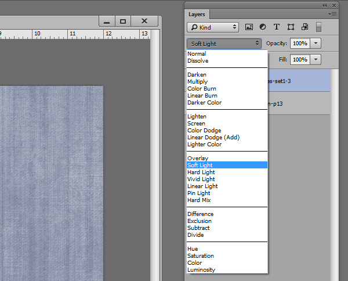The height and width of the screenshot is (281, 348).
Task: Open the Fill slider dropdown arrow
Action: point(316,59)
